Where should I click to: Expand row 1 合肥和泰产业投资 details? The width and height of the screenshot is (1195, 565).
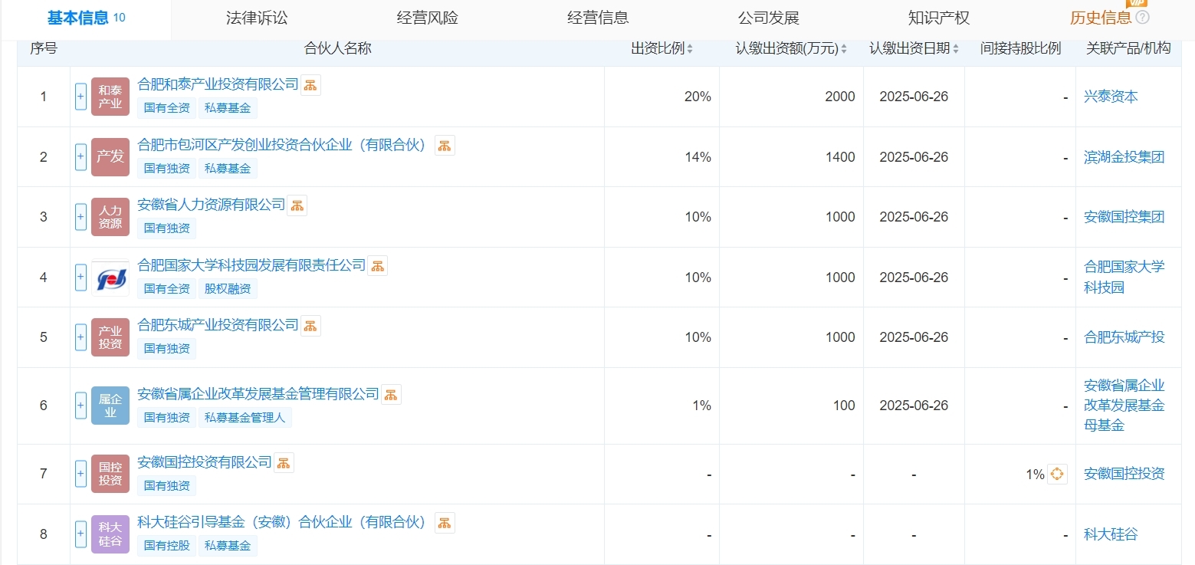click(x=80, y=97)
